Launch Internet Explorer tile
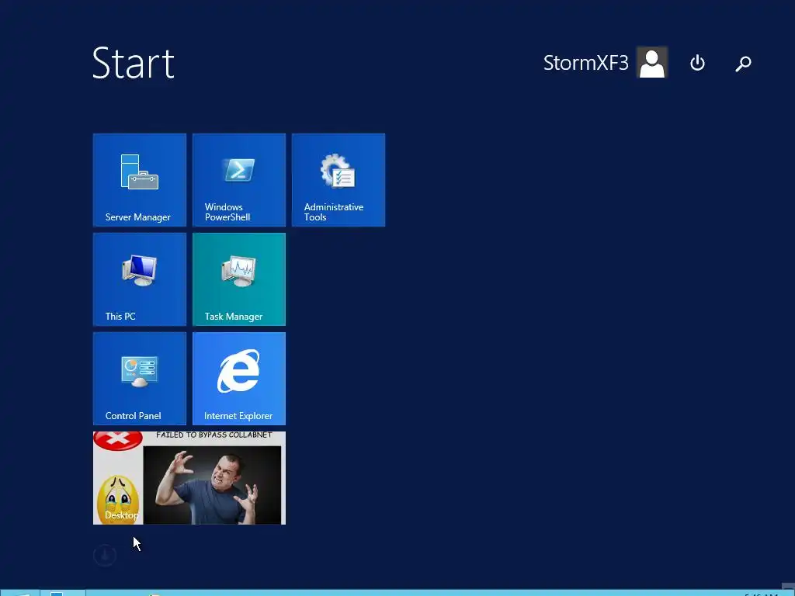Screen dimensions: 795x596 coord(239,379)
